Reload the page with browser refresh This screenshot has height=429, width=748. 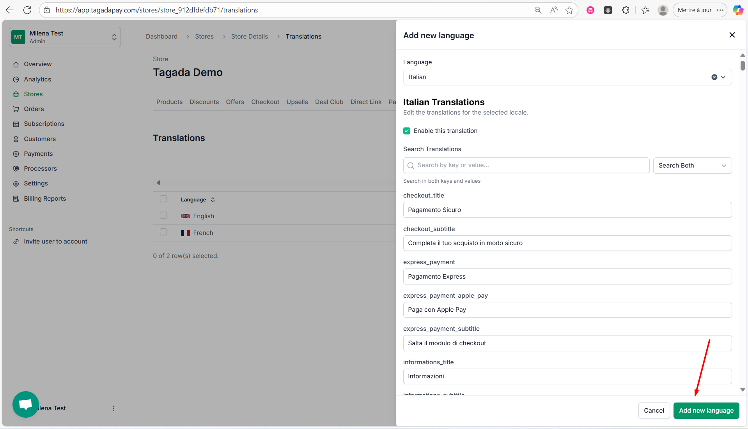coord(27,10)
